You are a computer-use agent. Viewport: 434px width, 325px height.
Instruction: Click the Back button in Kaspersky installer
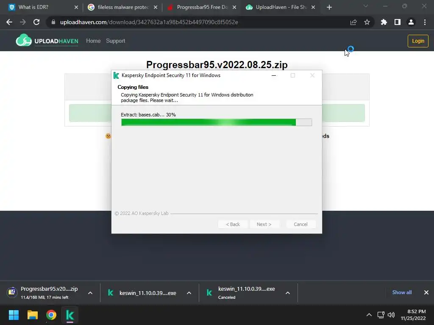(x=233, y=224)
